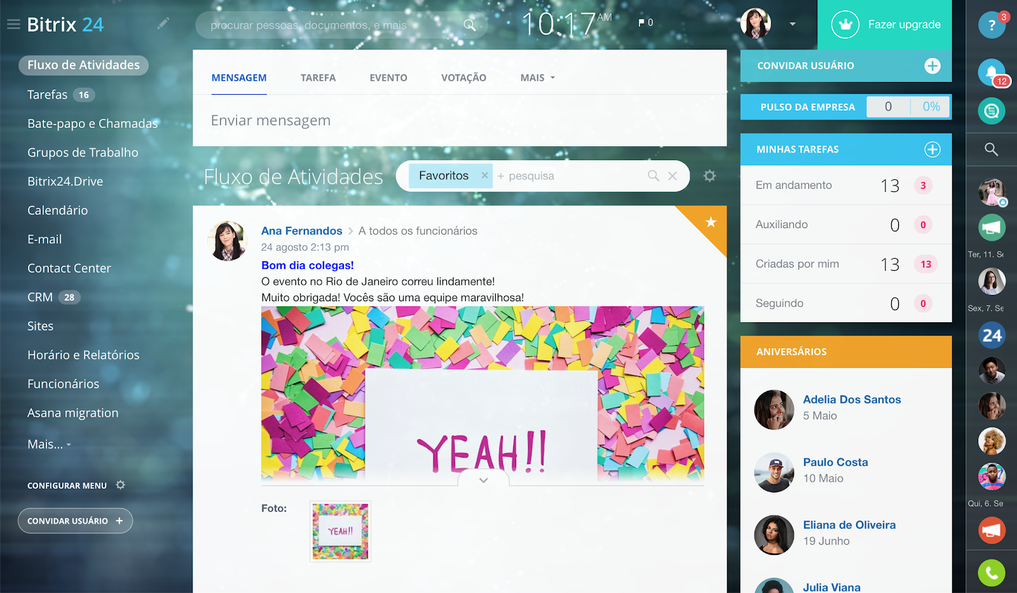Click the flag counter icon by clock

point(646,23)
